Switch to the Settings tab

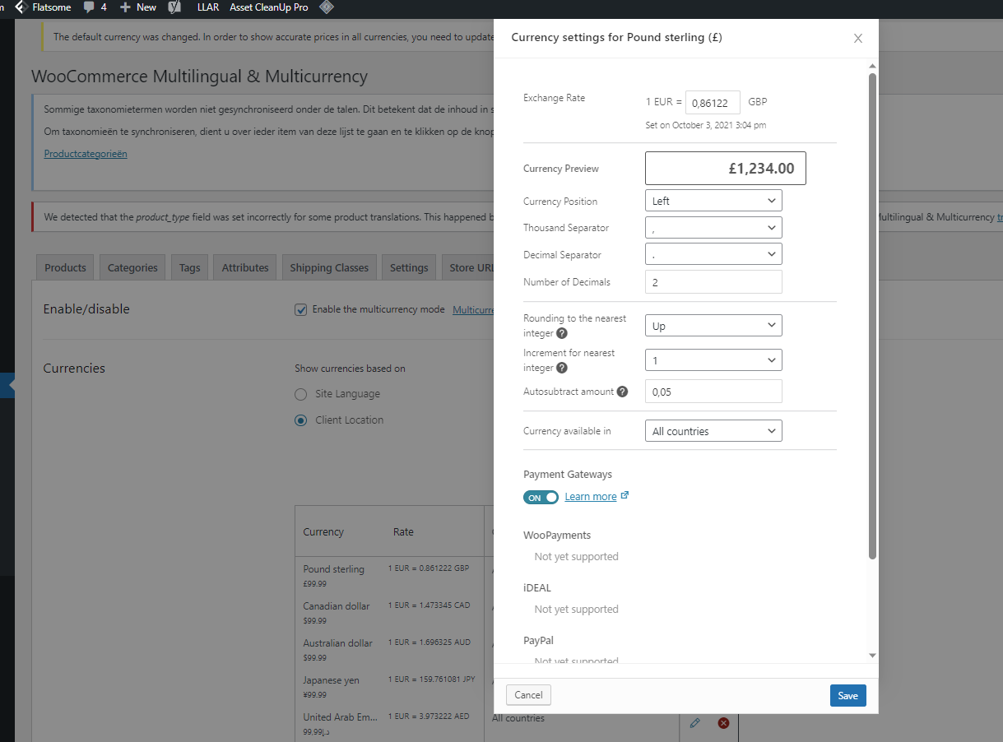point(409,267)
